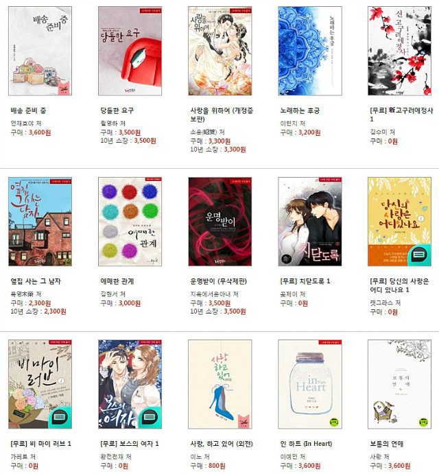Open the 사랑, 하고 있어 (외전) title link
Viewport: 439px width, 474px height.
(x=222, y=444)
